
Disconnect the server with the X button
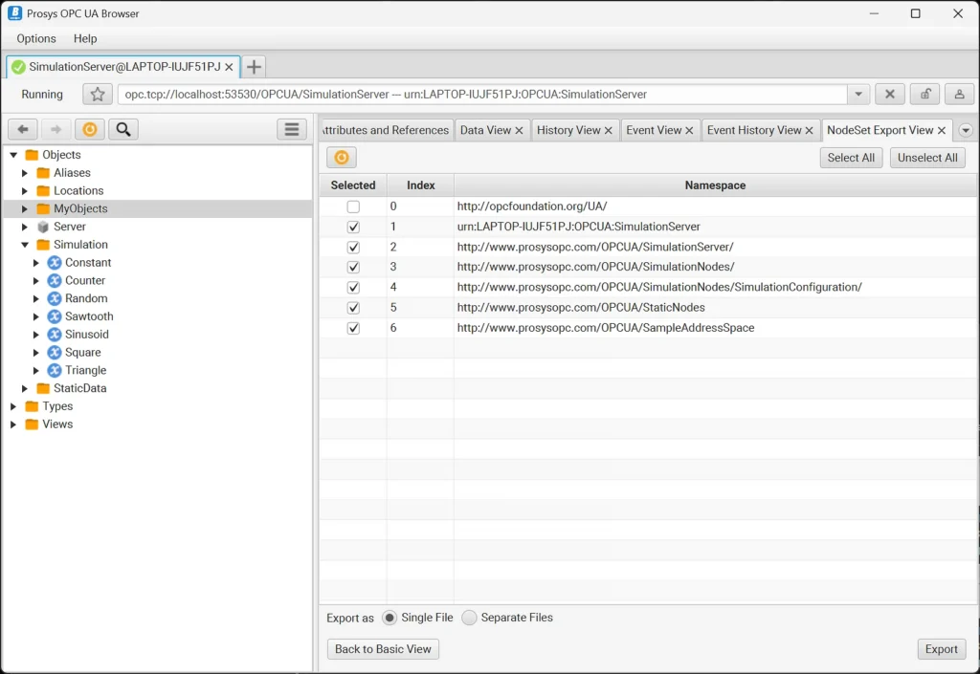[x=889, y=94]
